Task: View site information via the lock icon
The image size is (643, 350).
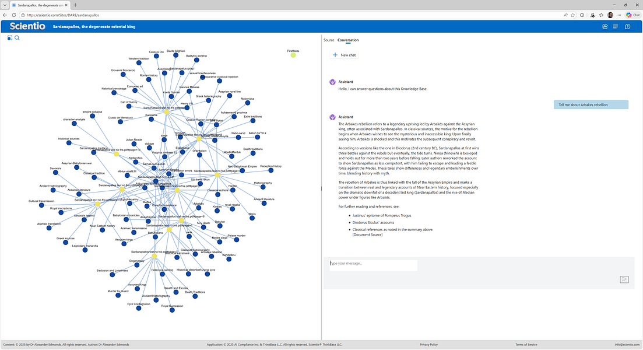Action: [x=23, y=15]
